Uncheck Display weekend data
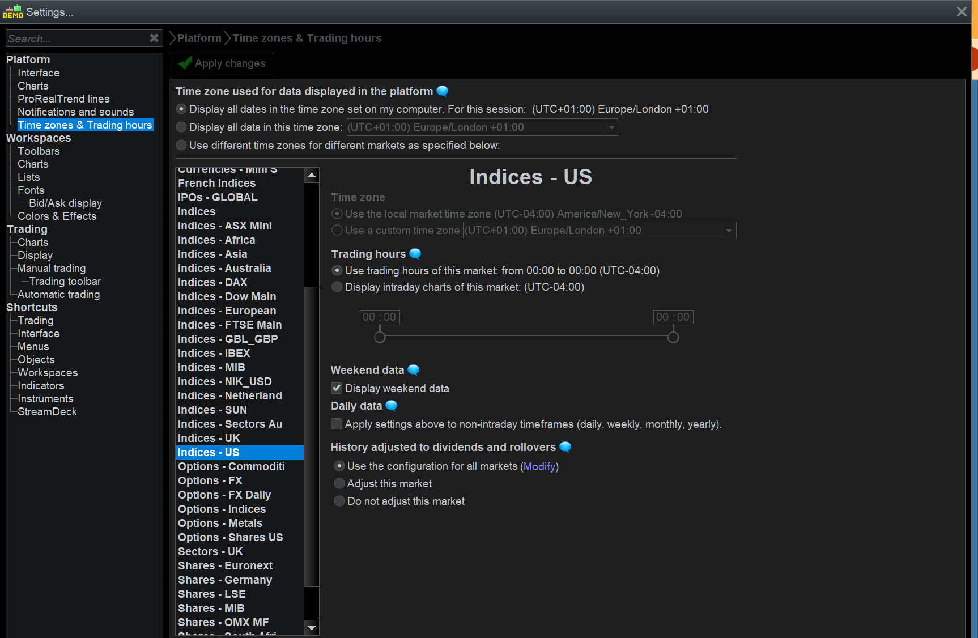This screenshot has height=638, width=978. (337, 388)
